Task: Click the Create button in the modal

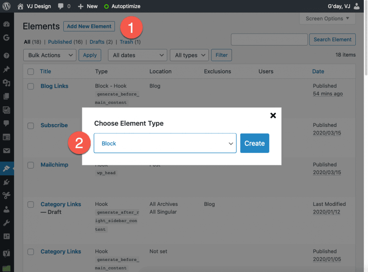Action: coord(254,143)
